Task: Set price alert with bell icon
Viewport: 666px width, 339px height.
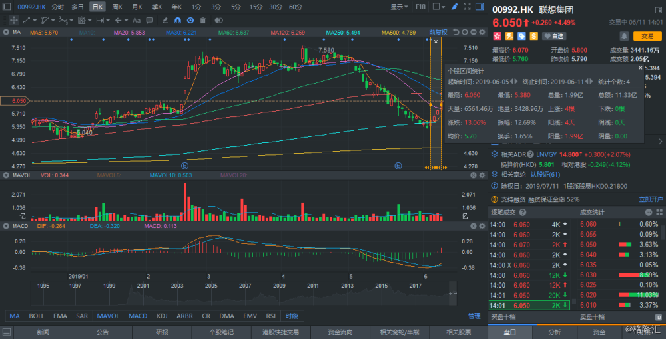Action: click(625, 36)
